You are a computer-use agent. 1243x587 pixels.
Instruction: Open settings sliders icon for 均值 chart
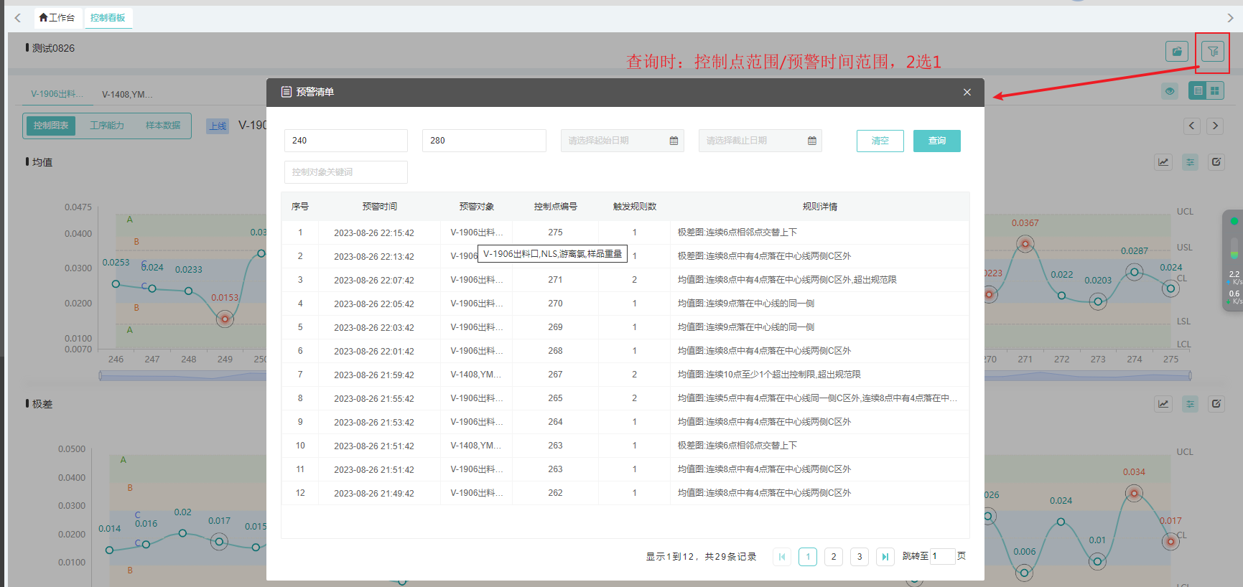1191,161
